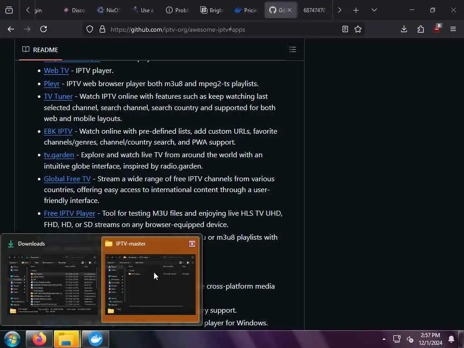
Task: Open the uBlock extension icon
Action: [x=437, y=29]
